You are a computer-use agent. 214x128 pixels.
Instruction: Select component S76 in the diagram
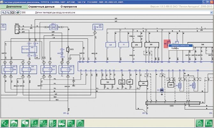137,45
